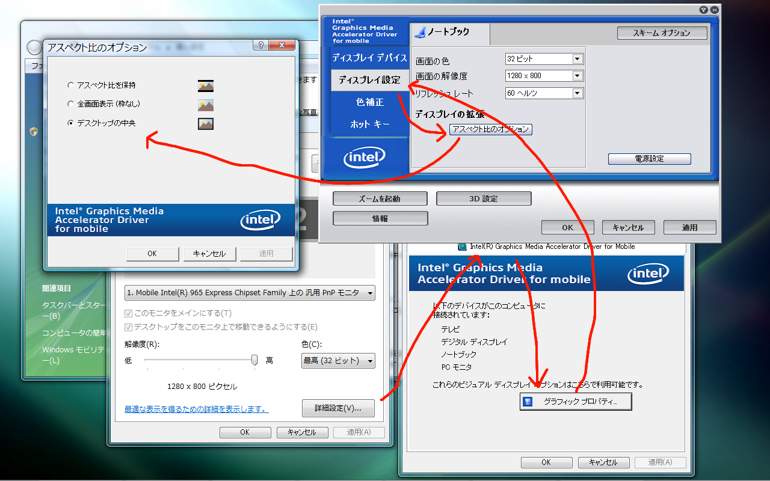Open the 画面の解像度 dropdown showing 1280 x 800
770x481 pixels.
coord(544,76)
